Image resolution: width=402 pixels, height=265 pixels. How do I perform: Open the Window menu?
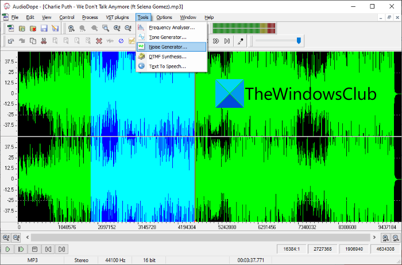click(188, 17)
